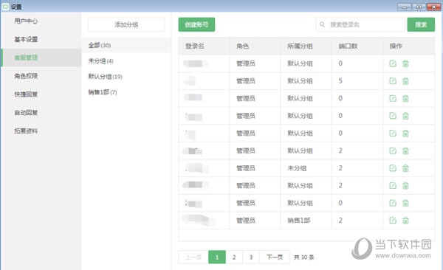Delete the account in the 销售1部 row
The height and width of the screenshot is (270, 443).
[x=405, y=221]
